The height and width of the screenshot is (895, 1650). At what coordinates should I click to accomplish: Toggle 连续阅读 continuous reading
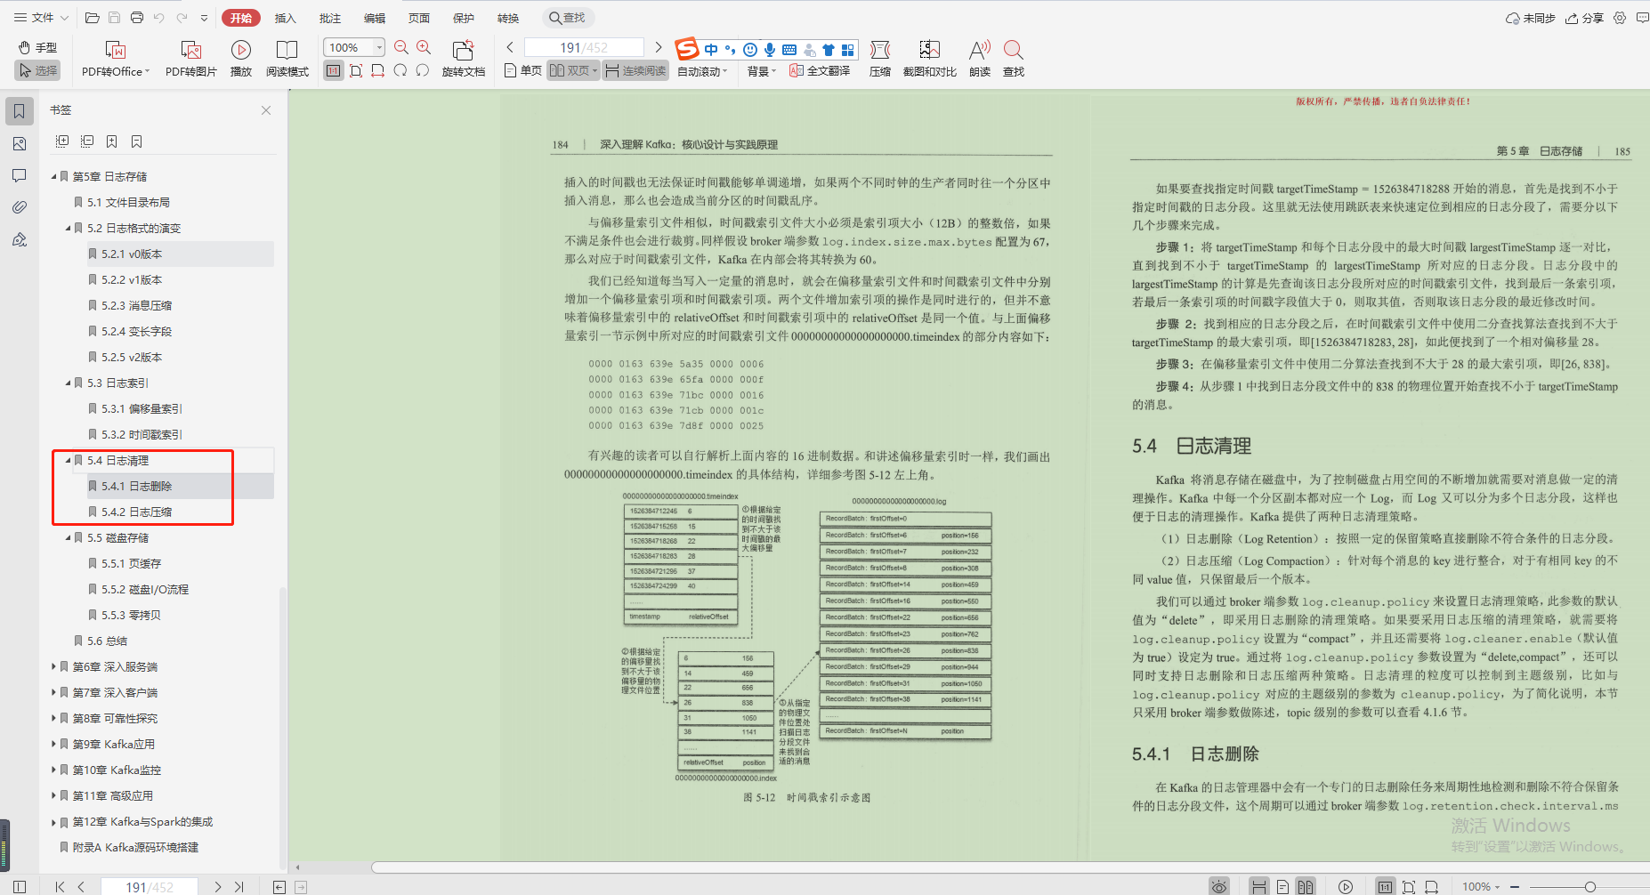(x=635, y=70)
